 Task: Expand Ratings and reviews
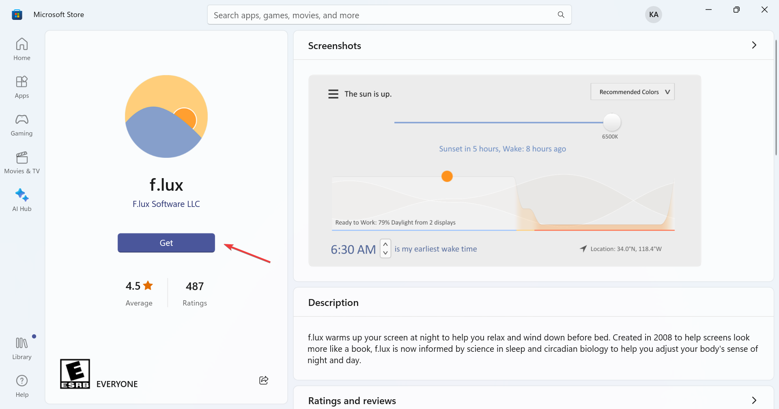[754, 400]
